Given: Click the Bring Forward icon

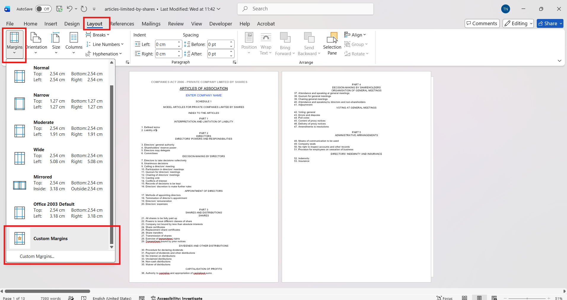Looking at the screenshot, I should click(285, 38).
